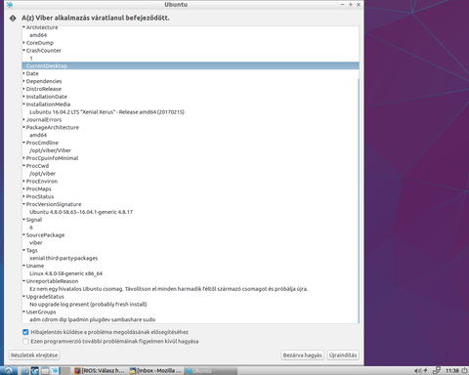Viewport: 469px width, 375px height.
Task: Select the Signal row
Action: 191,220
